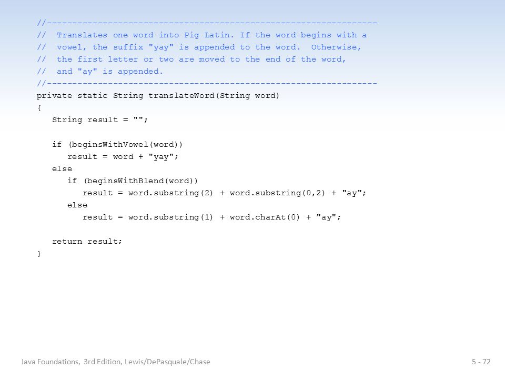Viewport: 505px width, 379px height.
Task: Click the translateWord method signature line
Action: coord(158,96)
